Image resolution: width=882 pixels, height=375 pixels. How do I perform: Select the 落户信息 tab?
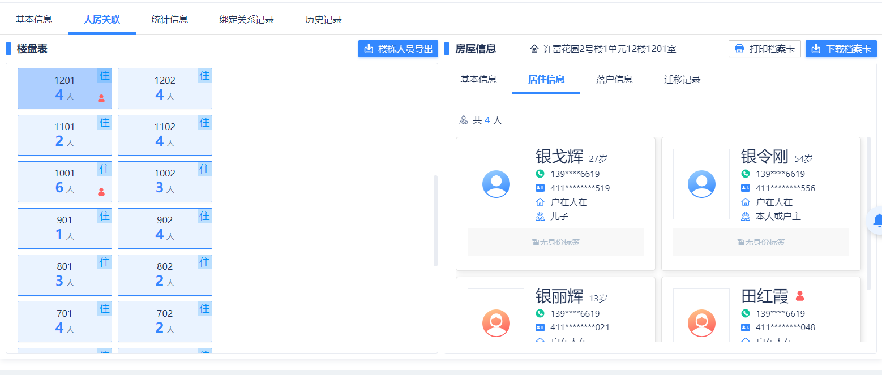point(614,79)
